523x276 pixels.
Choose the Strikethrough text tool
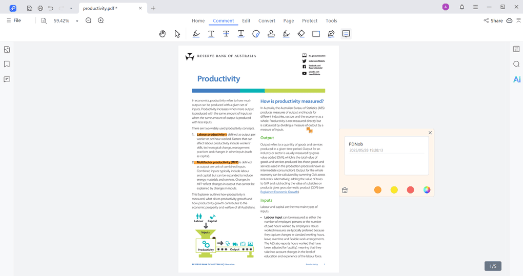pos(226,34)
